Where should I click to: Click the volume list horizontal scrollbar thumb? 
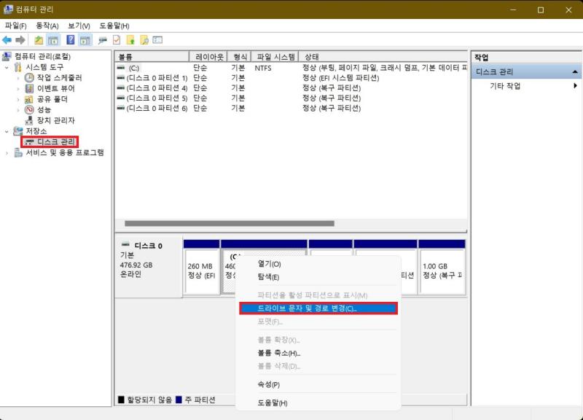(x=230, y=224)
